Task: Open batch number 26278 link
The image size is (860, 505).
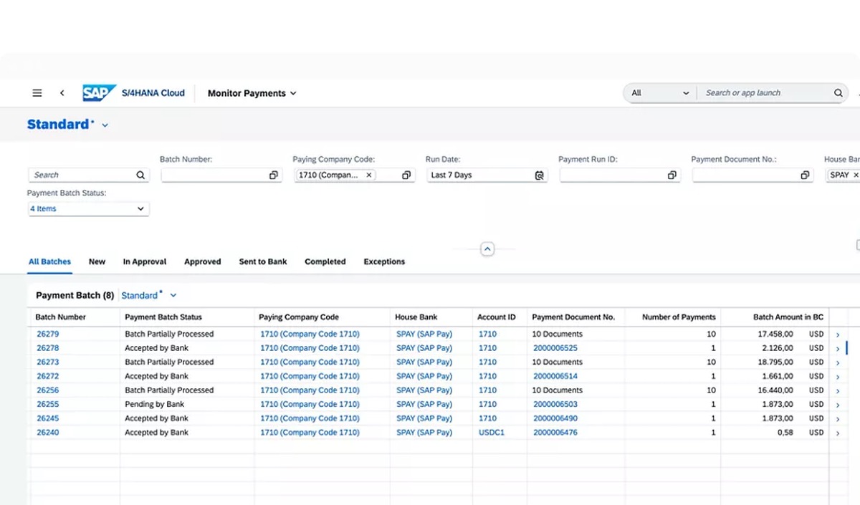Action: click(48, 348)
